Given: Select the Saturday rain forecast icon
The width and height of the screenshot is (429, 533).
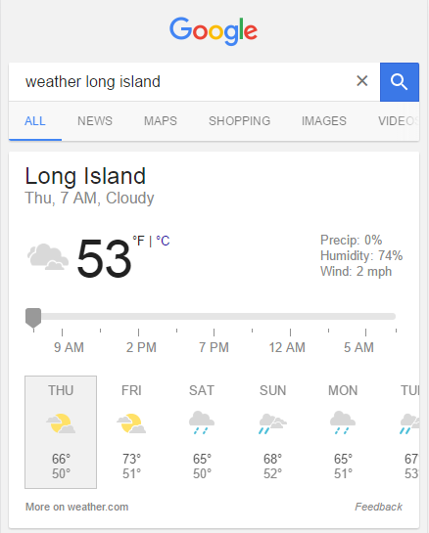Looking at the screenshot, I should pyautogui.click(x=202, y=422).
